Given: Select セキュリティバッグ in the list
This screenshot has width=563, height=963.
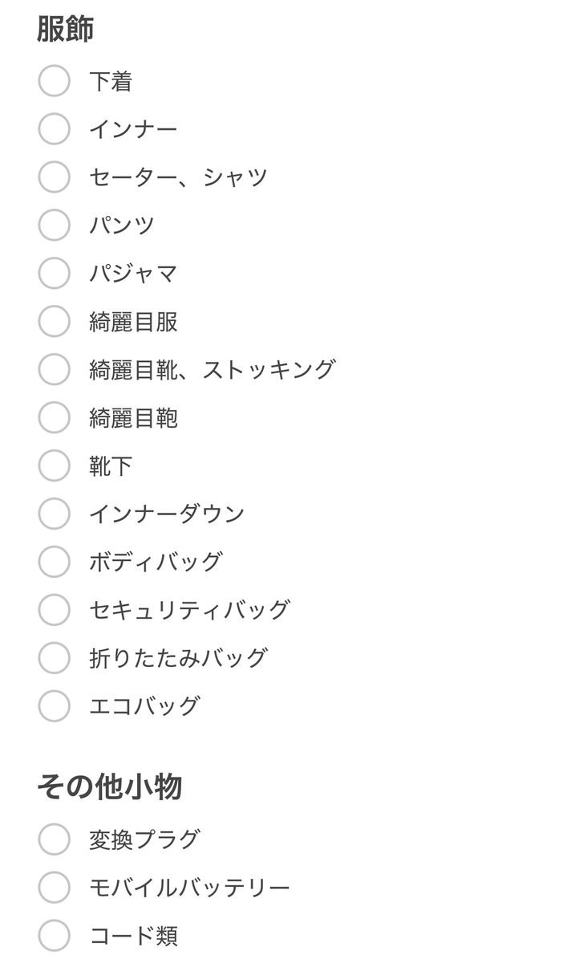Looking at the screenshot, I should [x=54, y=610].
